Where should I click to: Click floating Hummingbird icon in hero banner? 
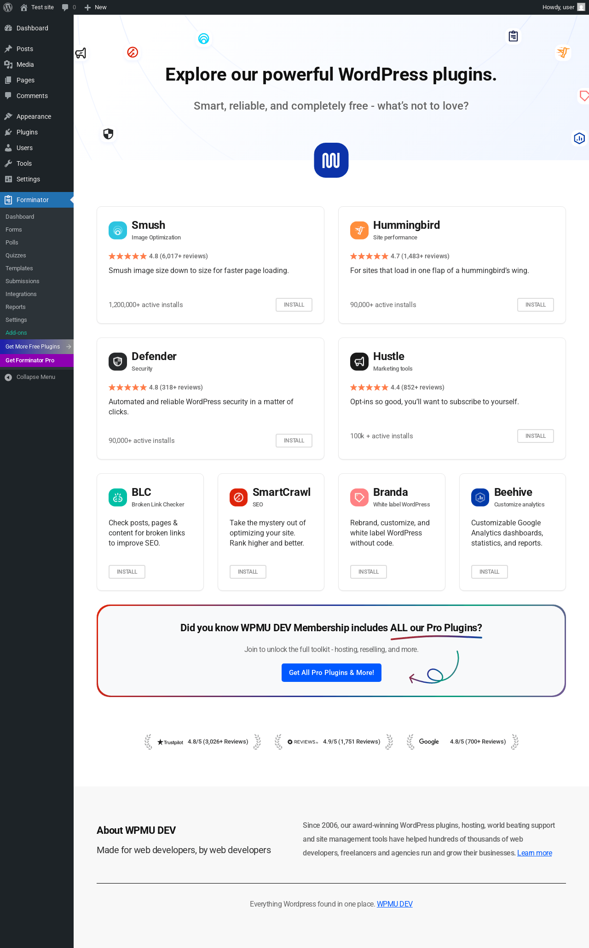point(563,52)
